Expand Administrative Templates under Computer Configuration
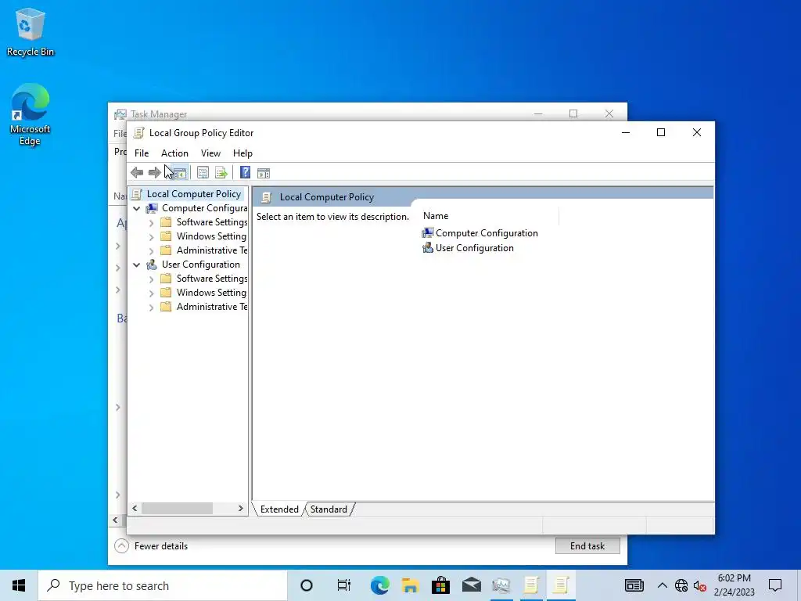The image size is (801, 601). click(151, 251)
